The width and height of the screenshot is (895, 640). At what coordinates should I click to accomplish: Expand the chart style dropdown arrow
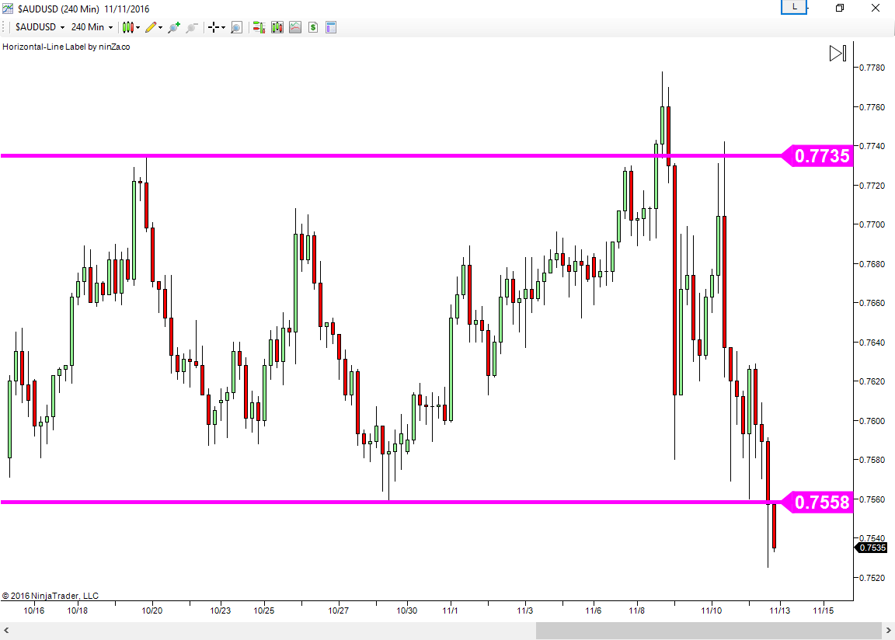138,27
